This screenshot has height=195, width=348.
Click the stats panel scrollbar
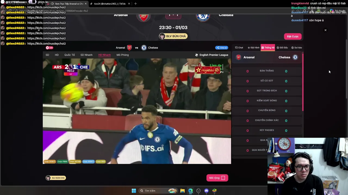pos(303,82)
